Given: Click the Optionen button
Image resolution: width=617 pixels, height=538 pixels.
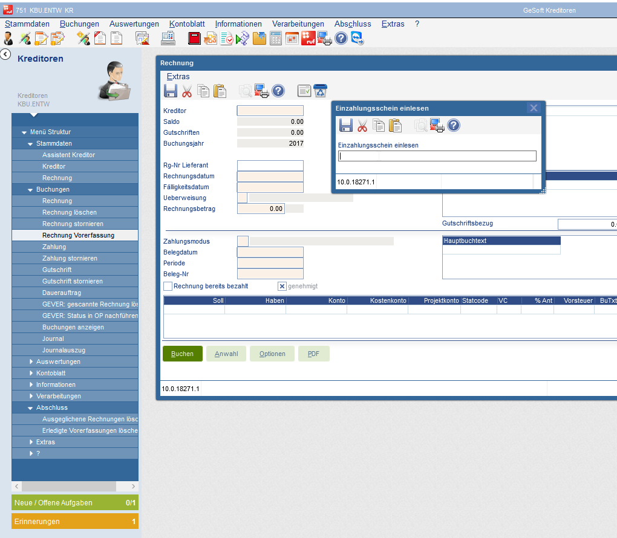Looking at the screenshot, I should tap(272, 354).
